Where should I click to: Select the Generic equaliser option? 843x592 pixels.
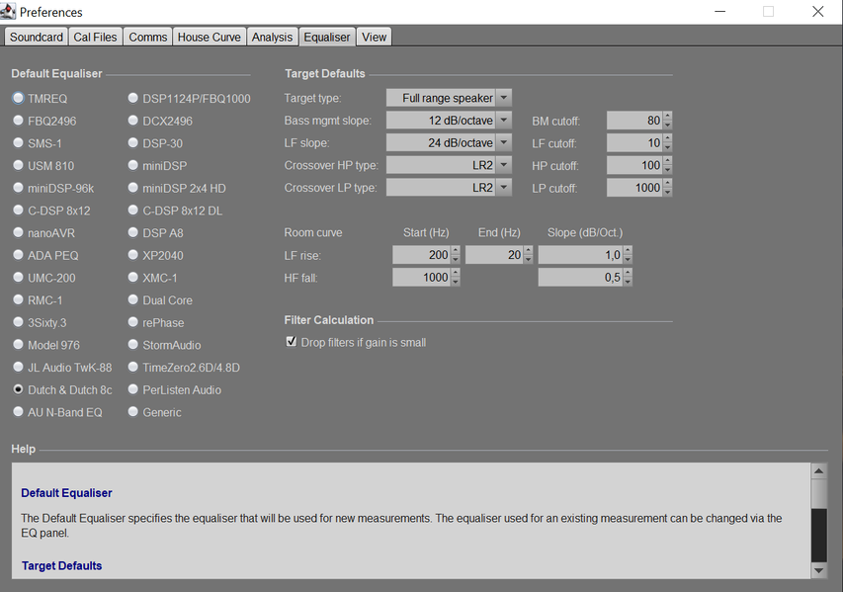click(132, 412)
